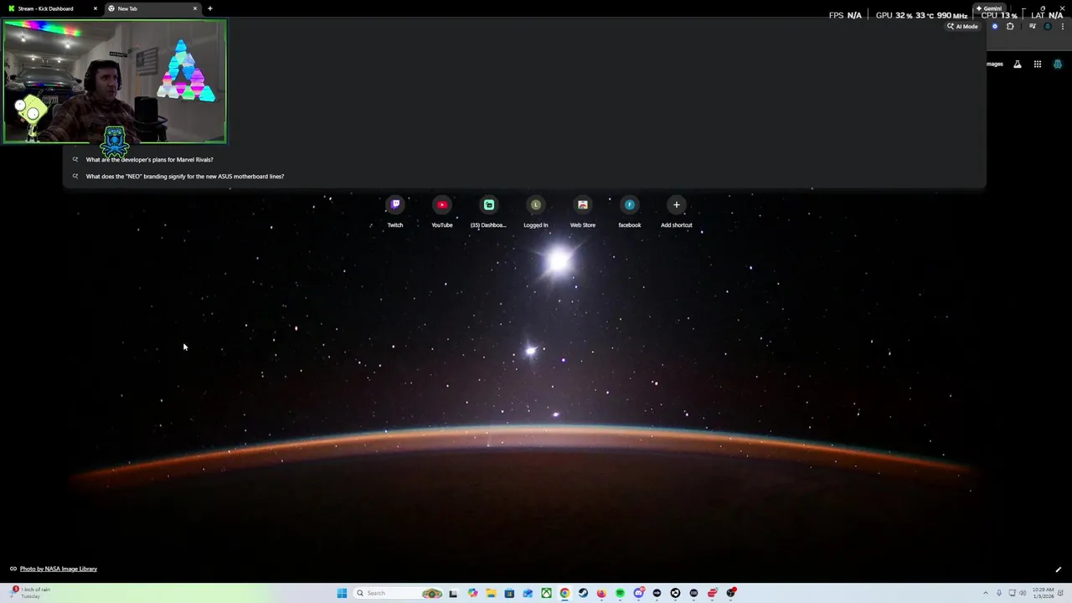Close the New Tab tab

click(195, 8)
